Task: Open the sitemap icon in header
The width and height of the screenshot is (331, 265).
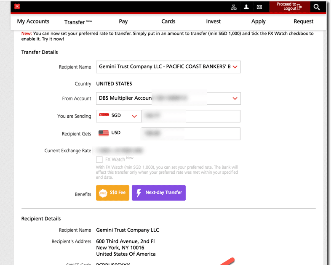Action: pyautogui.click(x=233, y=7)
